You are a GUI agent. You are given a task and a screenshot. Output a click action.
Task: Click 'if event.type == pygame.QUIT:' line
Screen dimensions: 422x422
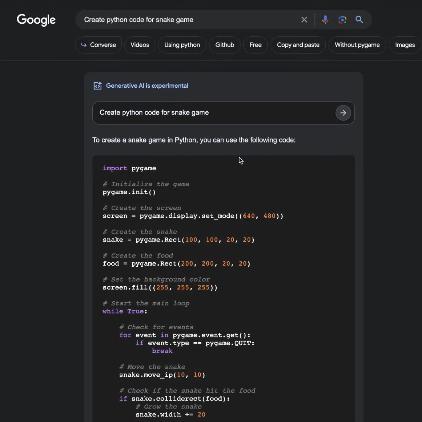[195, 343]
